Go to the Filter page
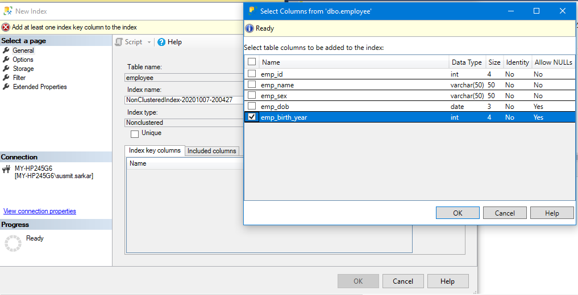578x295 pixels. pyautogui.click(x=19, y=78)
